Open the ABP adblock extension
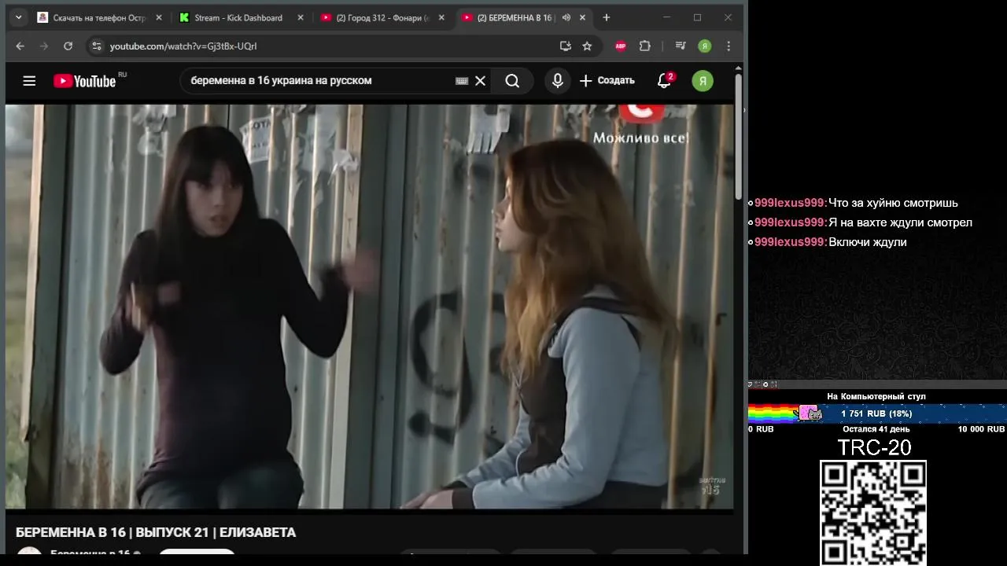Image resolution: width=1007 pixels, height=566 pixels. tap(621, 46)
